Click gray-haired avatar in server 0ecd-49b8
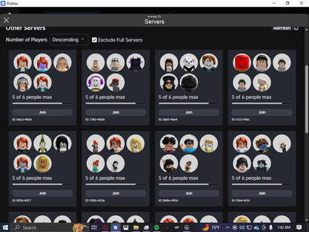The width and height of the screenshot is (309, 232). pyautogui.click(x=62, y=62)
